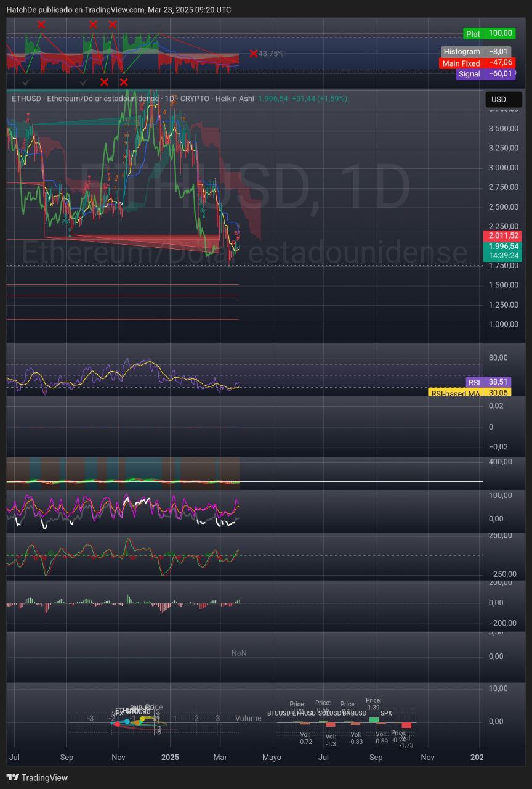The width and height of the screenshot is (532, 789).
Task: Click the TradingView logo in the footer
Action: click(37, 777)
